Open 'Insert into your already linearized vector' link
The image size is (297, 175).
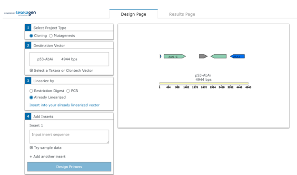coord(64,105)
